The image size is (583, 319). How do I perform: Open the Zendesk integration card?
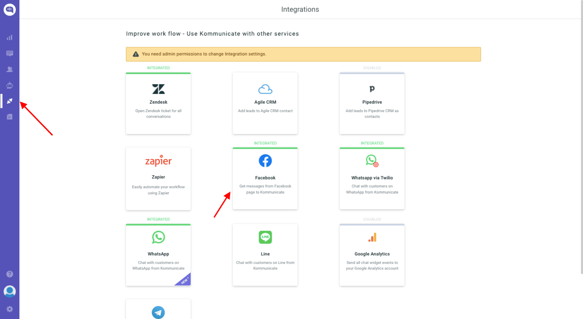158,103
